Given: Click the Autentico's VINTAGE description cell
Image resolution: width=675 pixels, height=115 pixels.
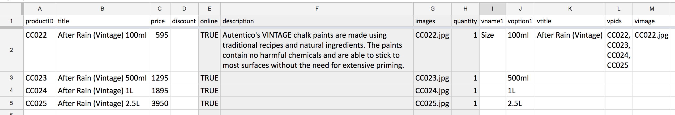Looking at the screenshot, I should (x=317, y=50).
